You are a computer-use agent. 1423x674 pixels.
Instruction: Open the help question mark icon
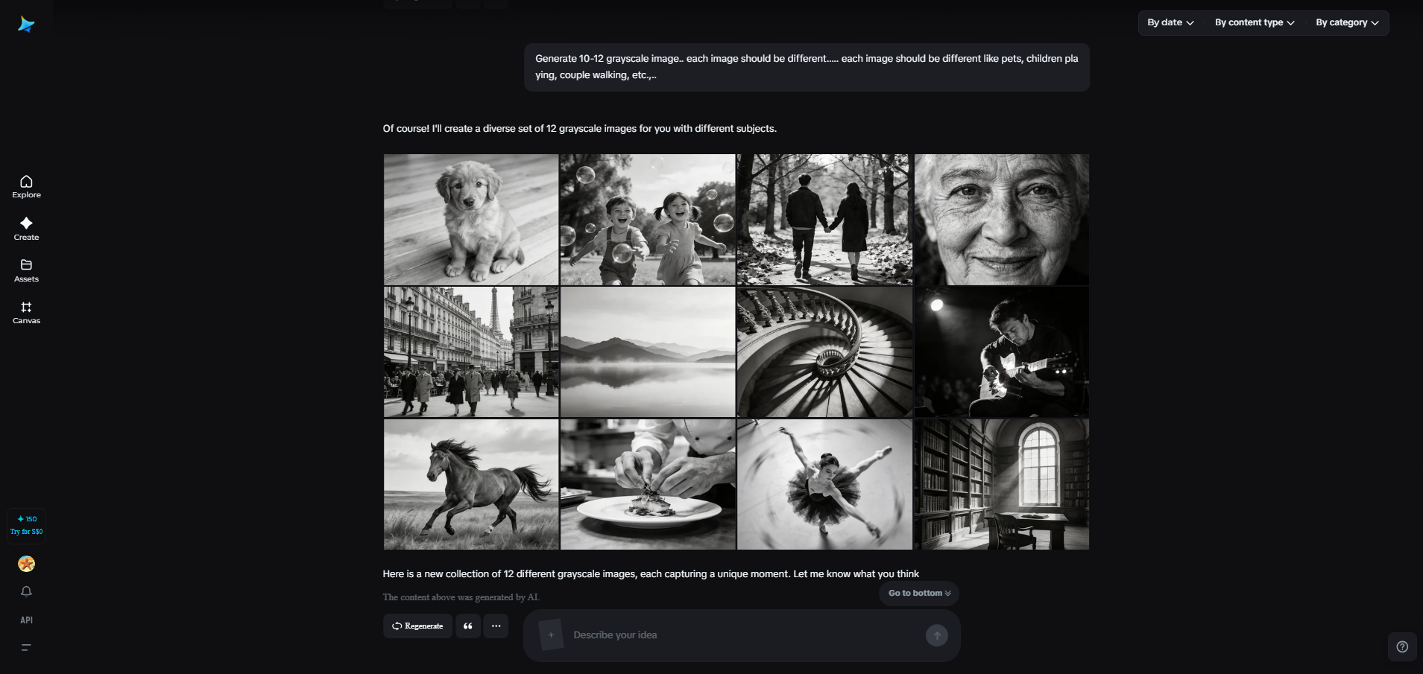click(1402, 646)
